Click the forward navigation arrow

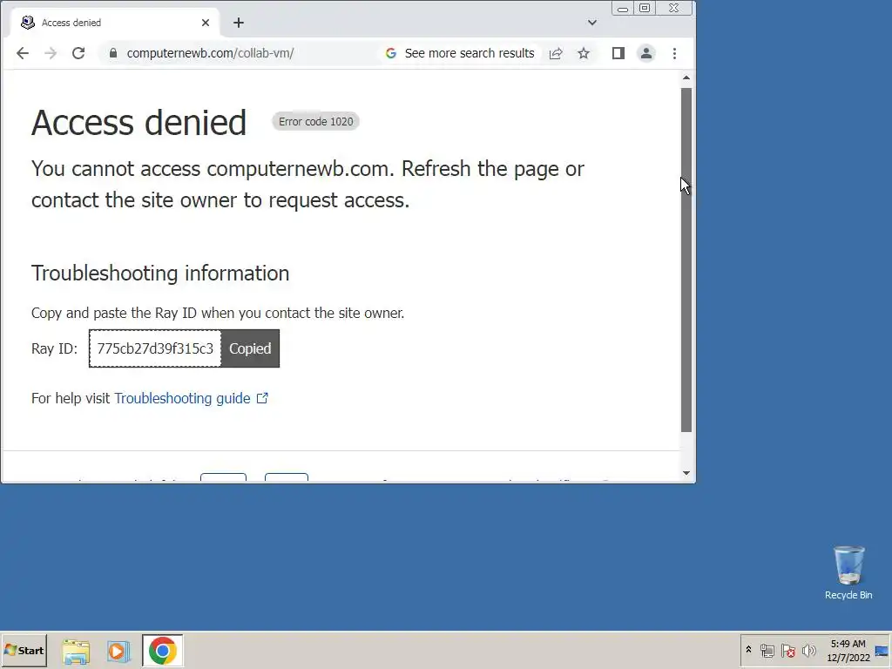point(51,53)
